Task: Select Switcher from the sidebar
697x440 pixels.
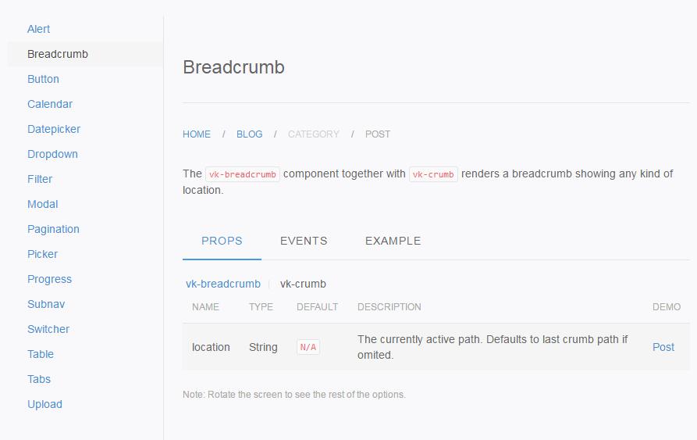Action: pyautogui.click(x=48, y=329)
